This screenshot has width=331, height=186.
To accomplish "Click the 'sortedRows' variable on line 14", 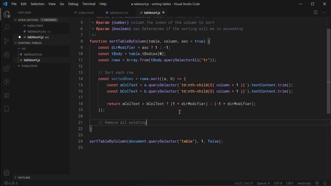I will click(122, 79).
